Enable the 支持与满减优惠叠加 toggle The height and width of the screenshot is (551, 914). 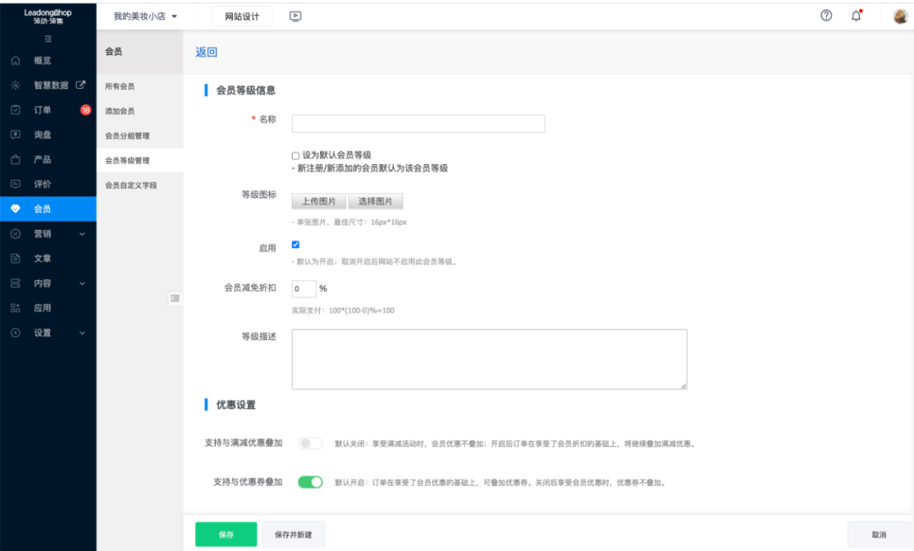coord(309,443)
